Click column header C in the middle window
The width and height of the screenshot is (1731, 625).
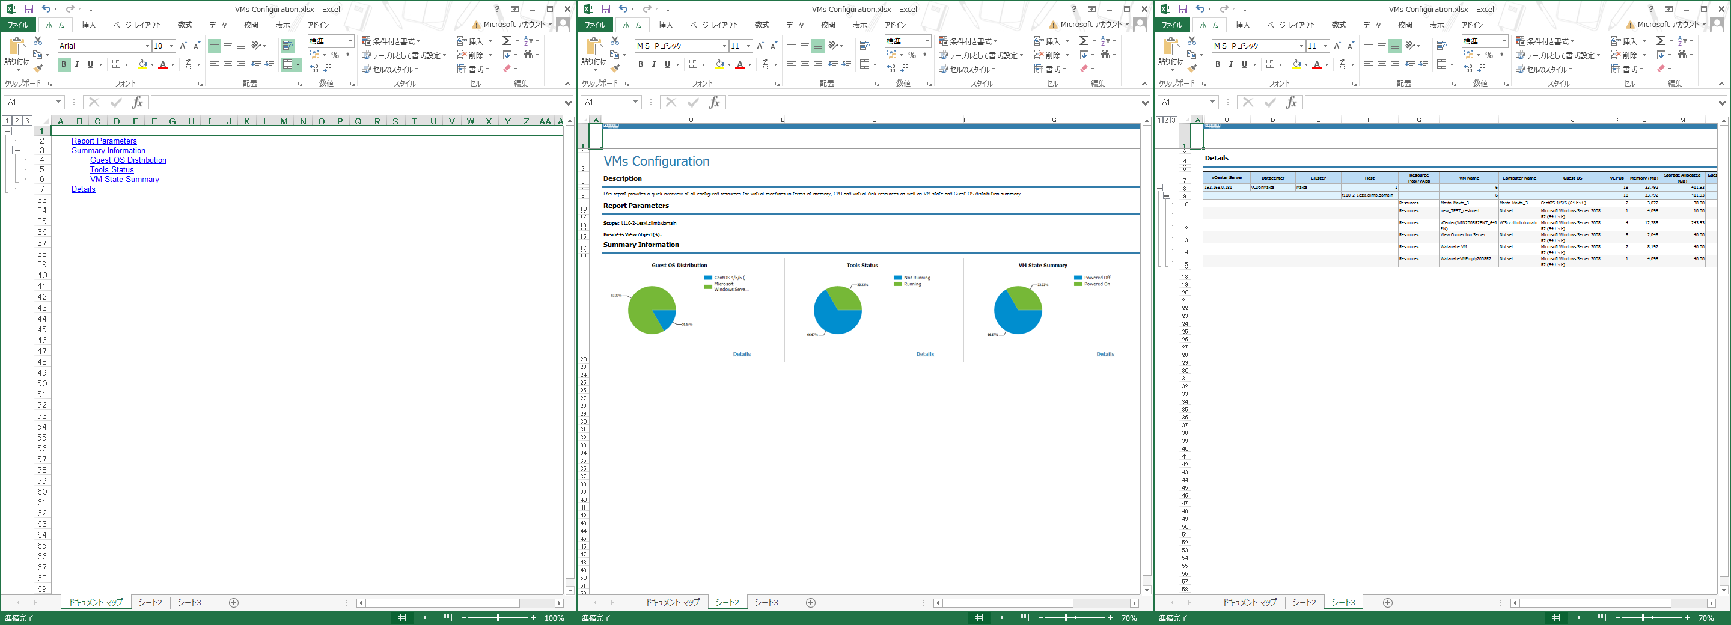point(691,120)
